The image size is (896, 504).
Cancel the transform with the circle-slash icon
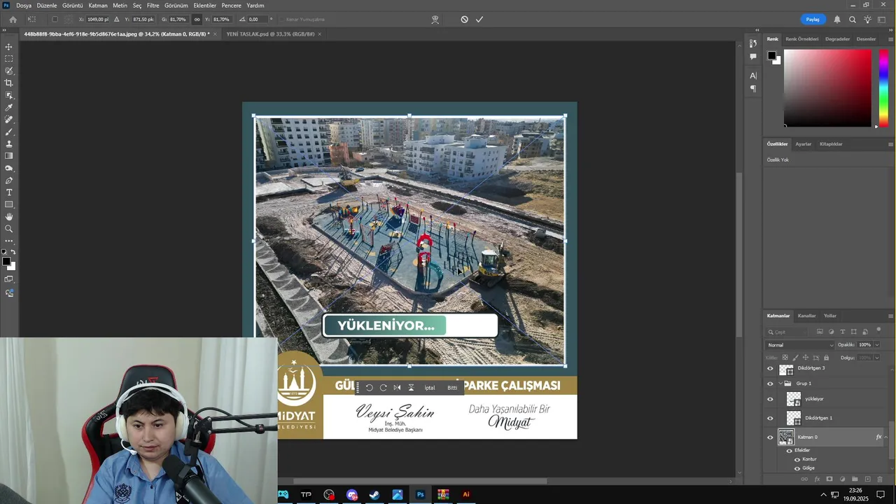[464, 20]
